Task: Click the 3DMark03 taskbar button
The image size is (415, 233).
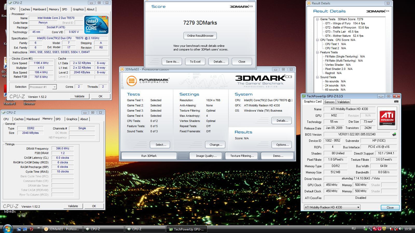Action: (x=62, y=229)
